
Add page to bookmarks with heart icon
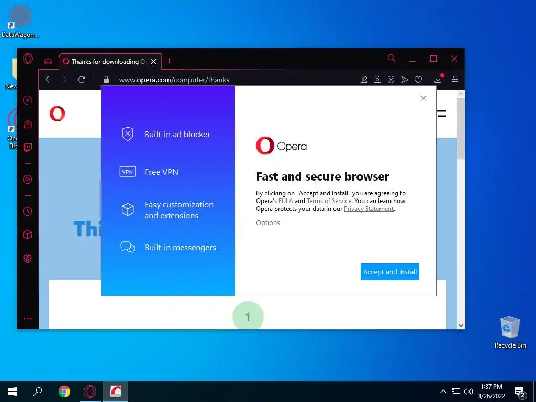(x=418, y=80)
